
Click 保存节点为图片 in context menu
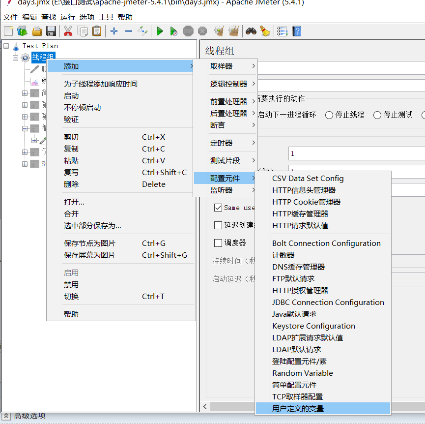click(x=121, y=243)
